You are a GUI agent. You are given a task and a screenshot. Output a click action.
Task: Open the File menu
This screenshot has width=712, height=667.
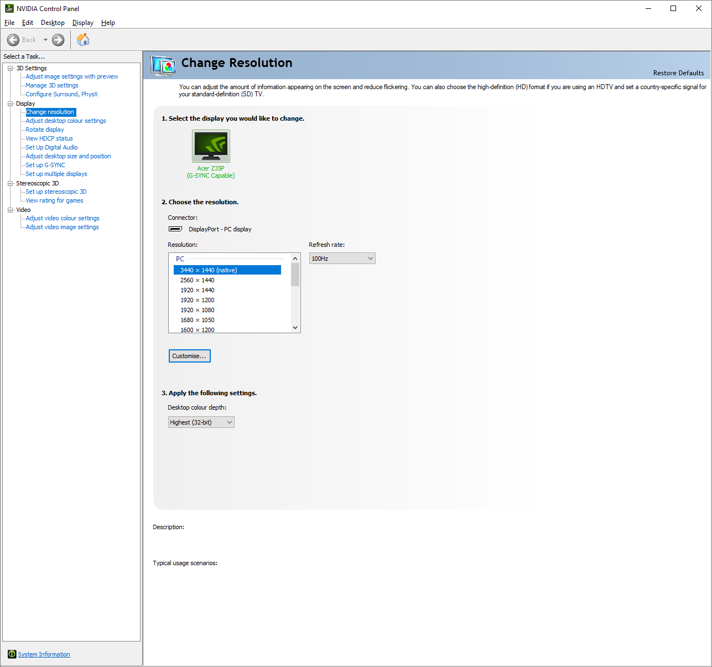9,23
